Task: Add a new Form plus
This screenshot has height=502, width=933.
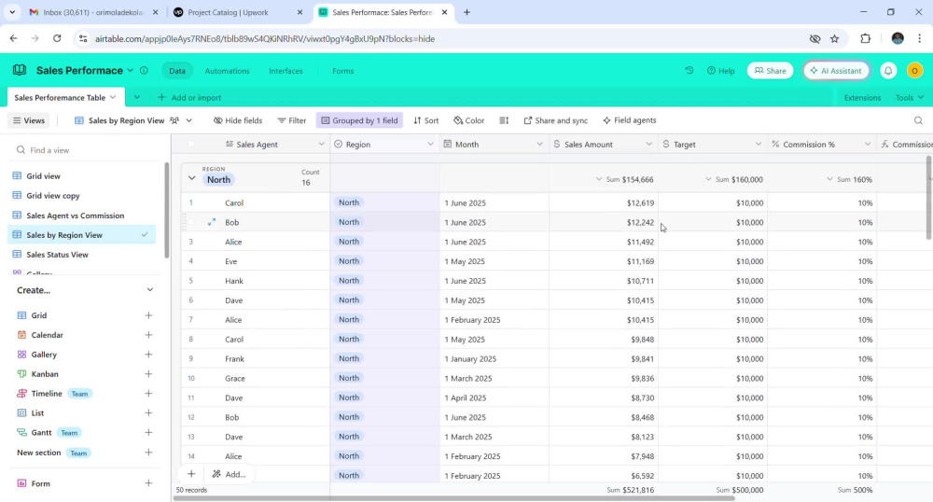Action: [x=148, y=483]
